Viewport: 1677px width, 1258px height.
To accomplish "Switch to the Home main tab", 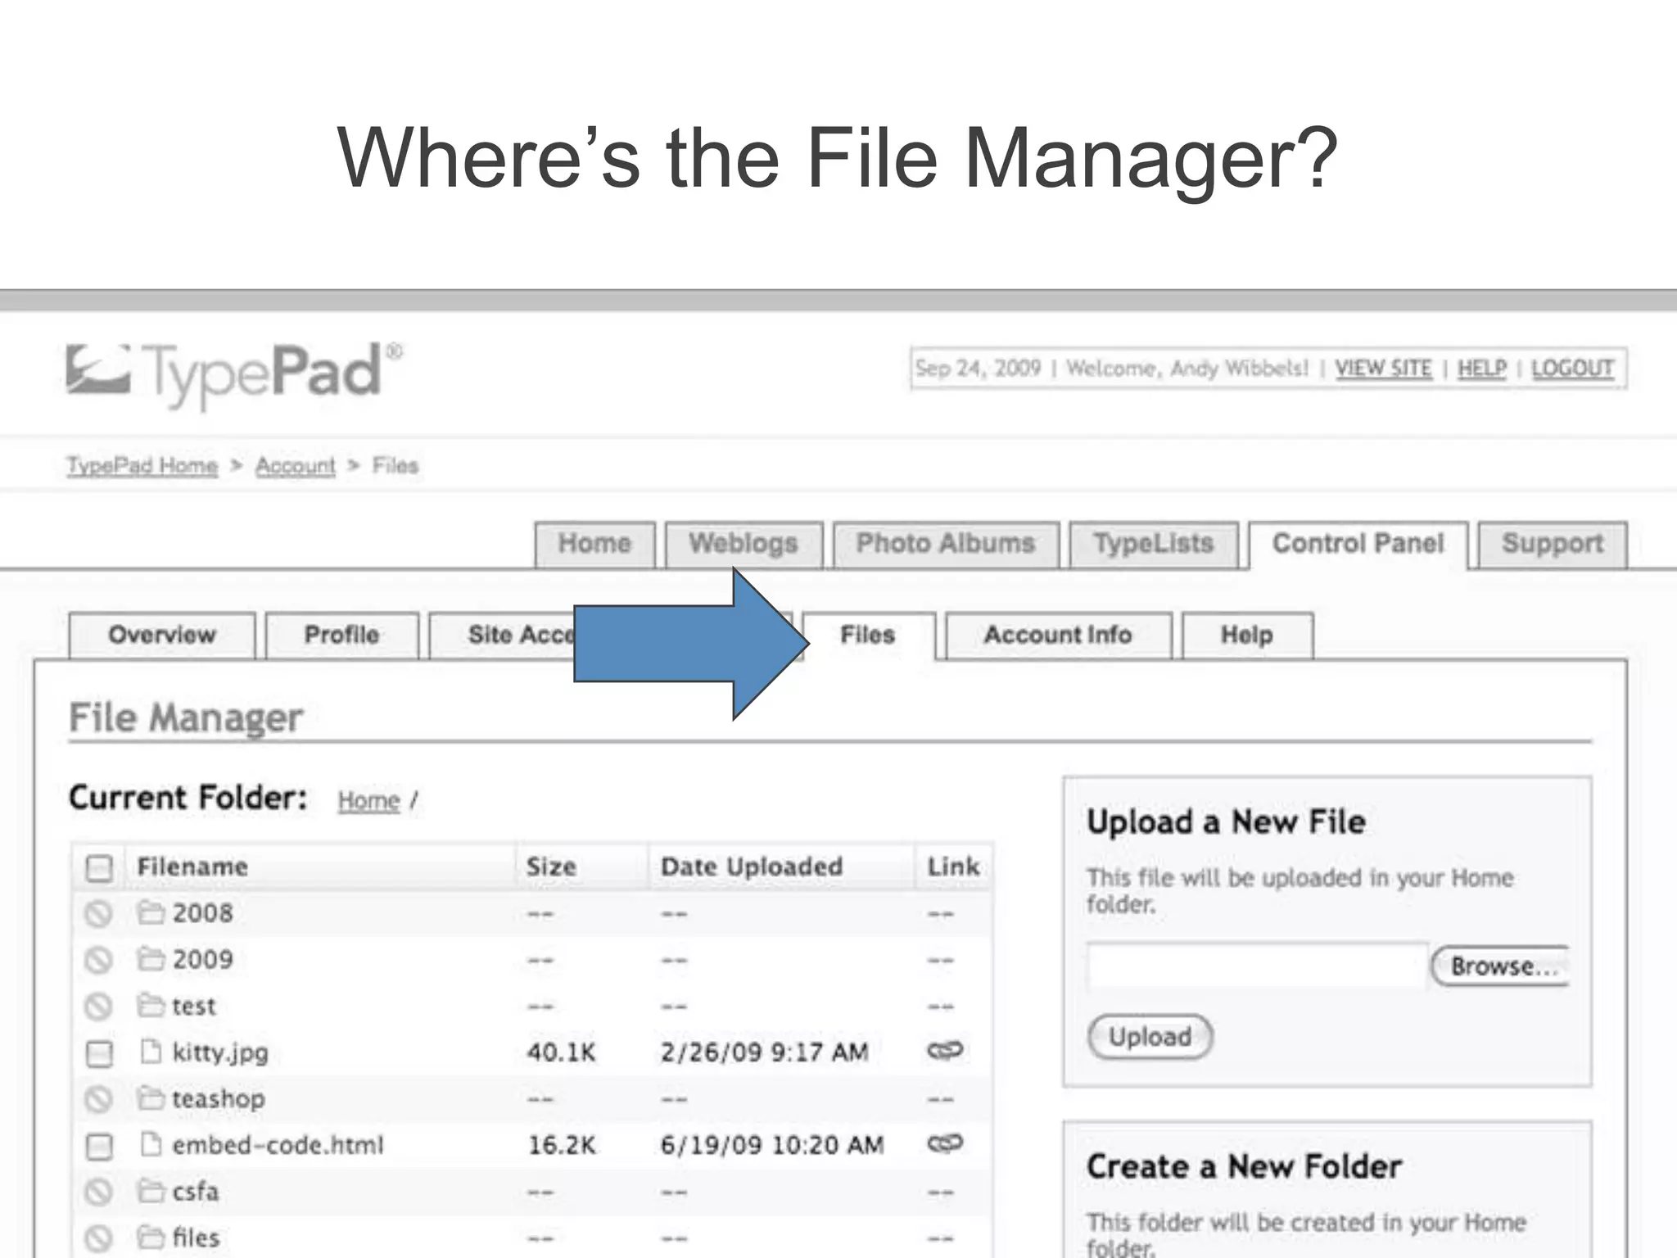I will coord(595,544).
